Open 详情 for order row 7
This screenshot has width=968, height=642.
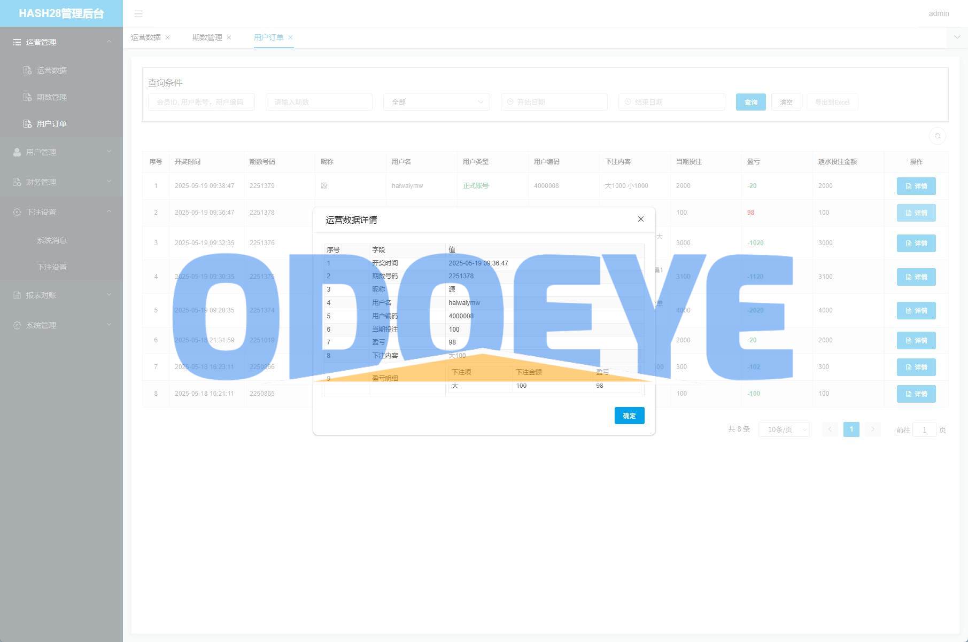pos(916,367)
